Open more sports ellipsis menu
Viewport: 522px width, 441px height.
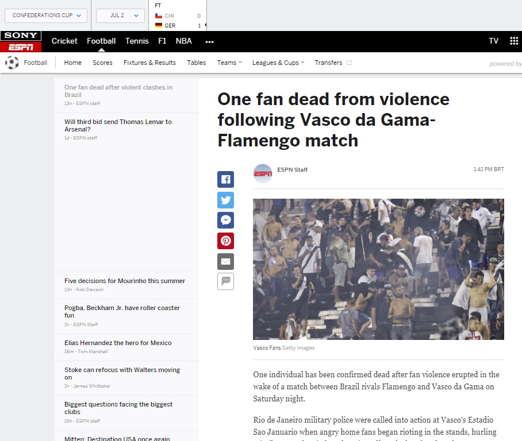209,41
